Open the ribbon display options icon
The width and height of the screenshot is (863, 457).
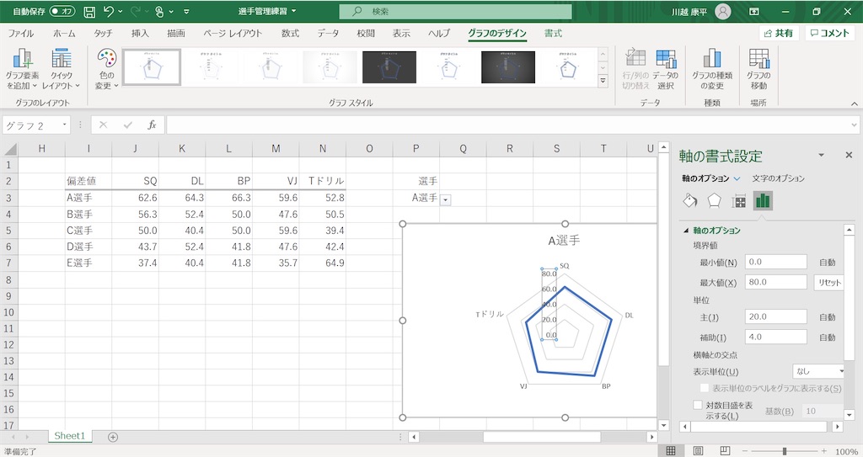pyautogui.click(x=754, y=12)
